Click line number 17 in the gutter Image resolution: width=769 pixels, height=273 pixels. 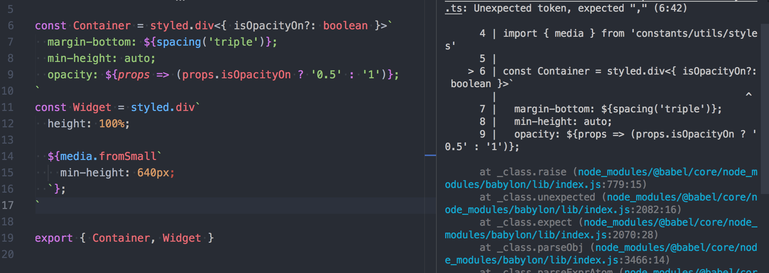tap(8, 205)
